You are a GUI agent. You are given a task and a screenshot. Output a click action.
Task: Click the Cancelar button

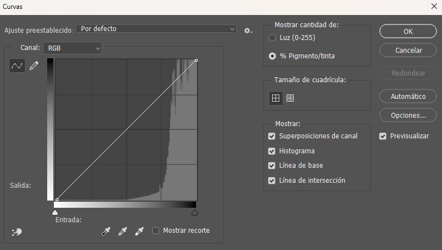408,50
